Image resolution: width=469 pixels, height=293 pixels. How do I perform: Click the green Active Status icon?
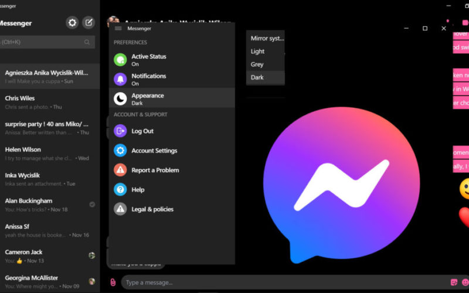click(120, 60)
